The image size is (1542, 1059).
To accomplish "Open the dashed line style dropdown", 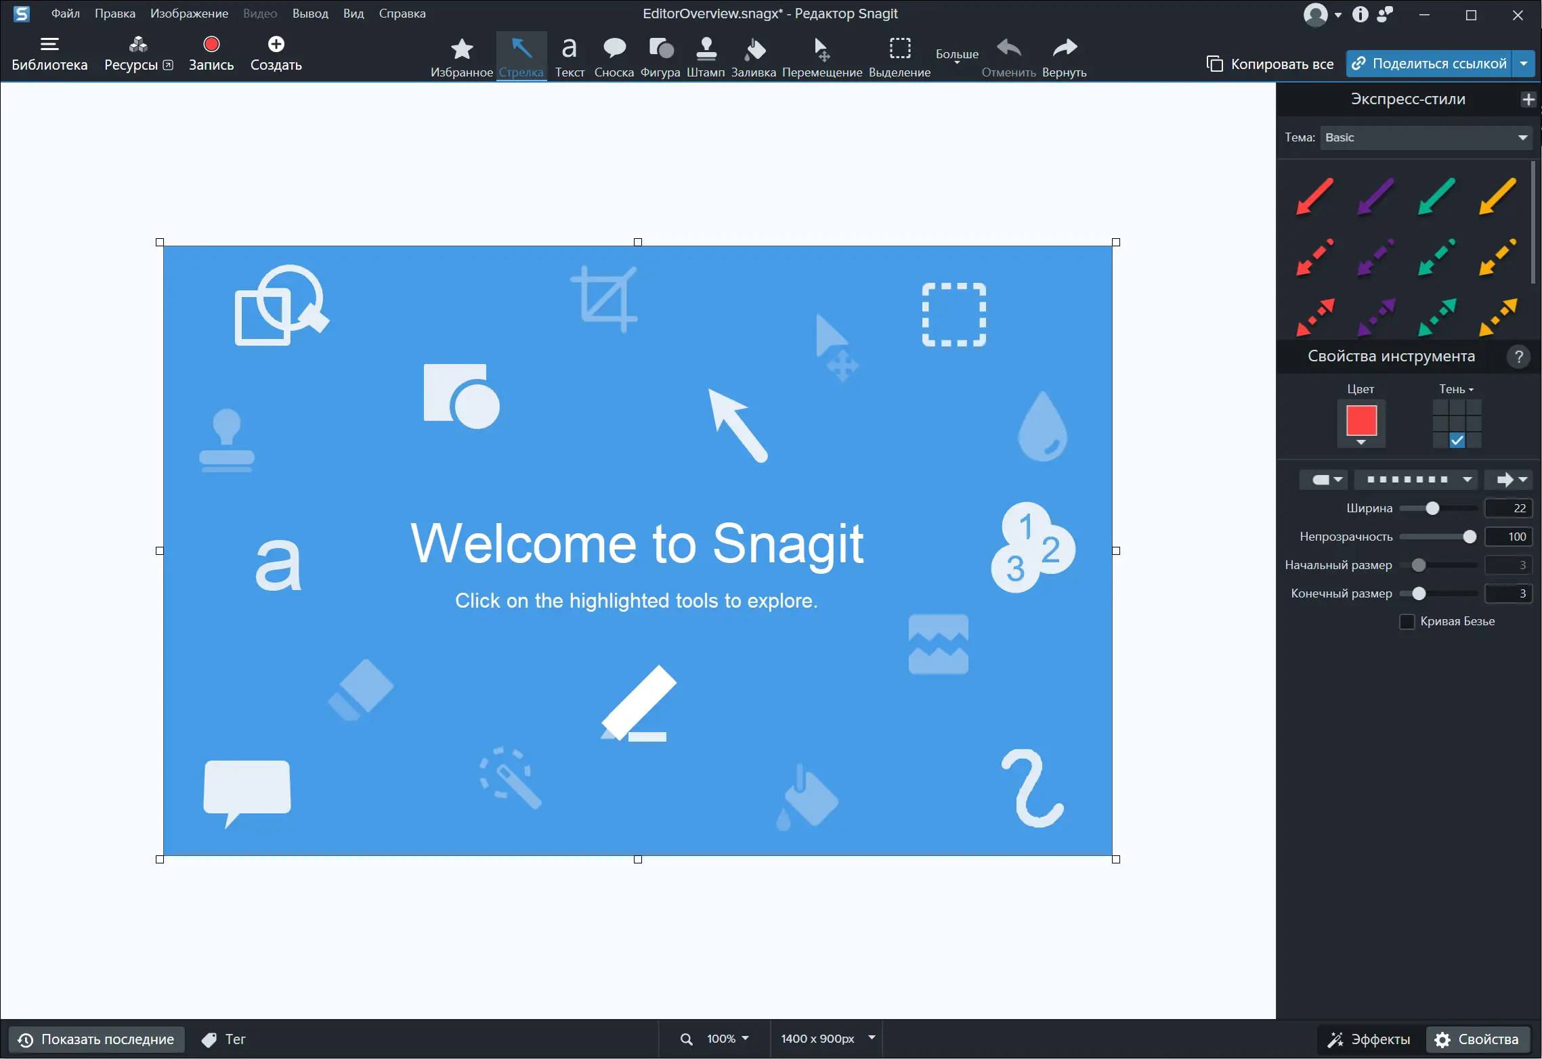I will coord(1416,480).
